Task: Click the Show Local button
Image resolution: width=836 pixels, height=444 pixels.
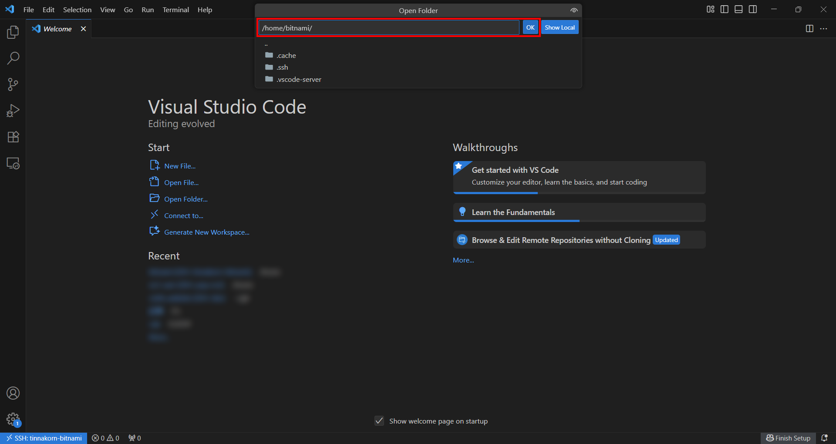Action: pyautogui.click(x=560, y=27)
